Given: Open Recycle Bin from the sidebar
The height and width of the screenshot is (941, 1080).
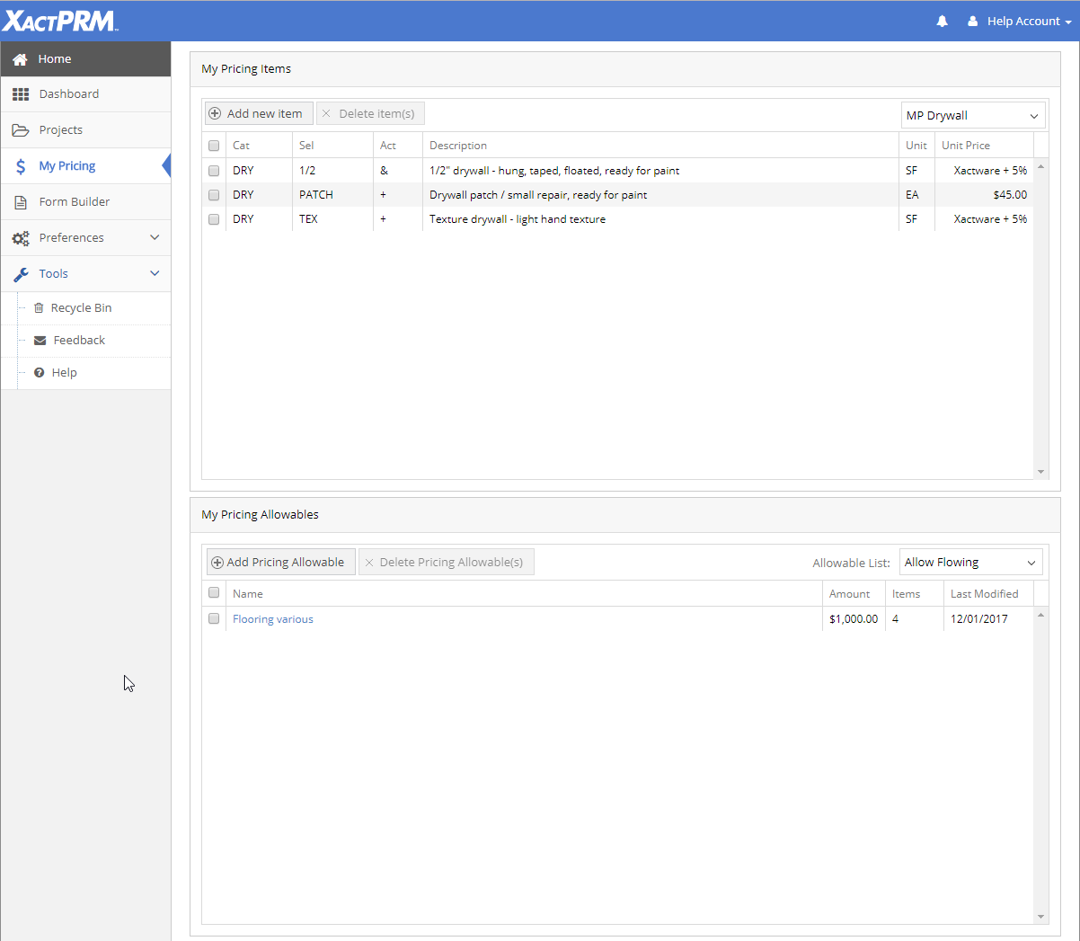Looking at the screenshot, I should click(x=81, y=308).
